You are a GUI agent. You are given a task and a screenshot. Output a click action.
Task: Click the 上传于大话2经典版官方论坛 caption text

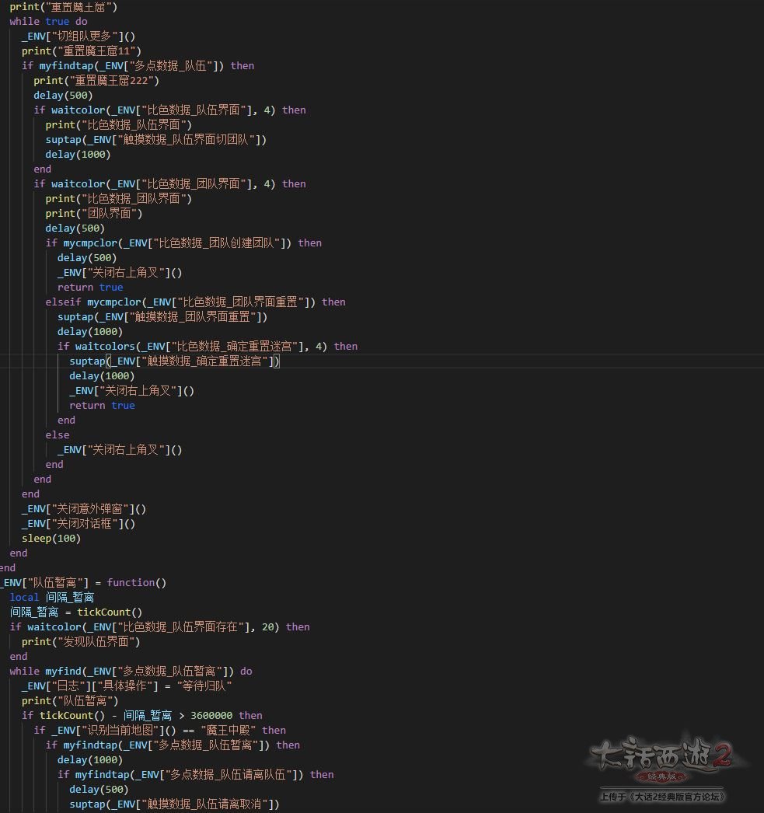click(x=661, y=797)
